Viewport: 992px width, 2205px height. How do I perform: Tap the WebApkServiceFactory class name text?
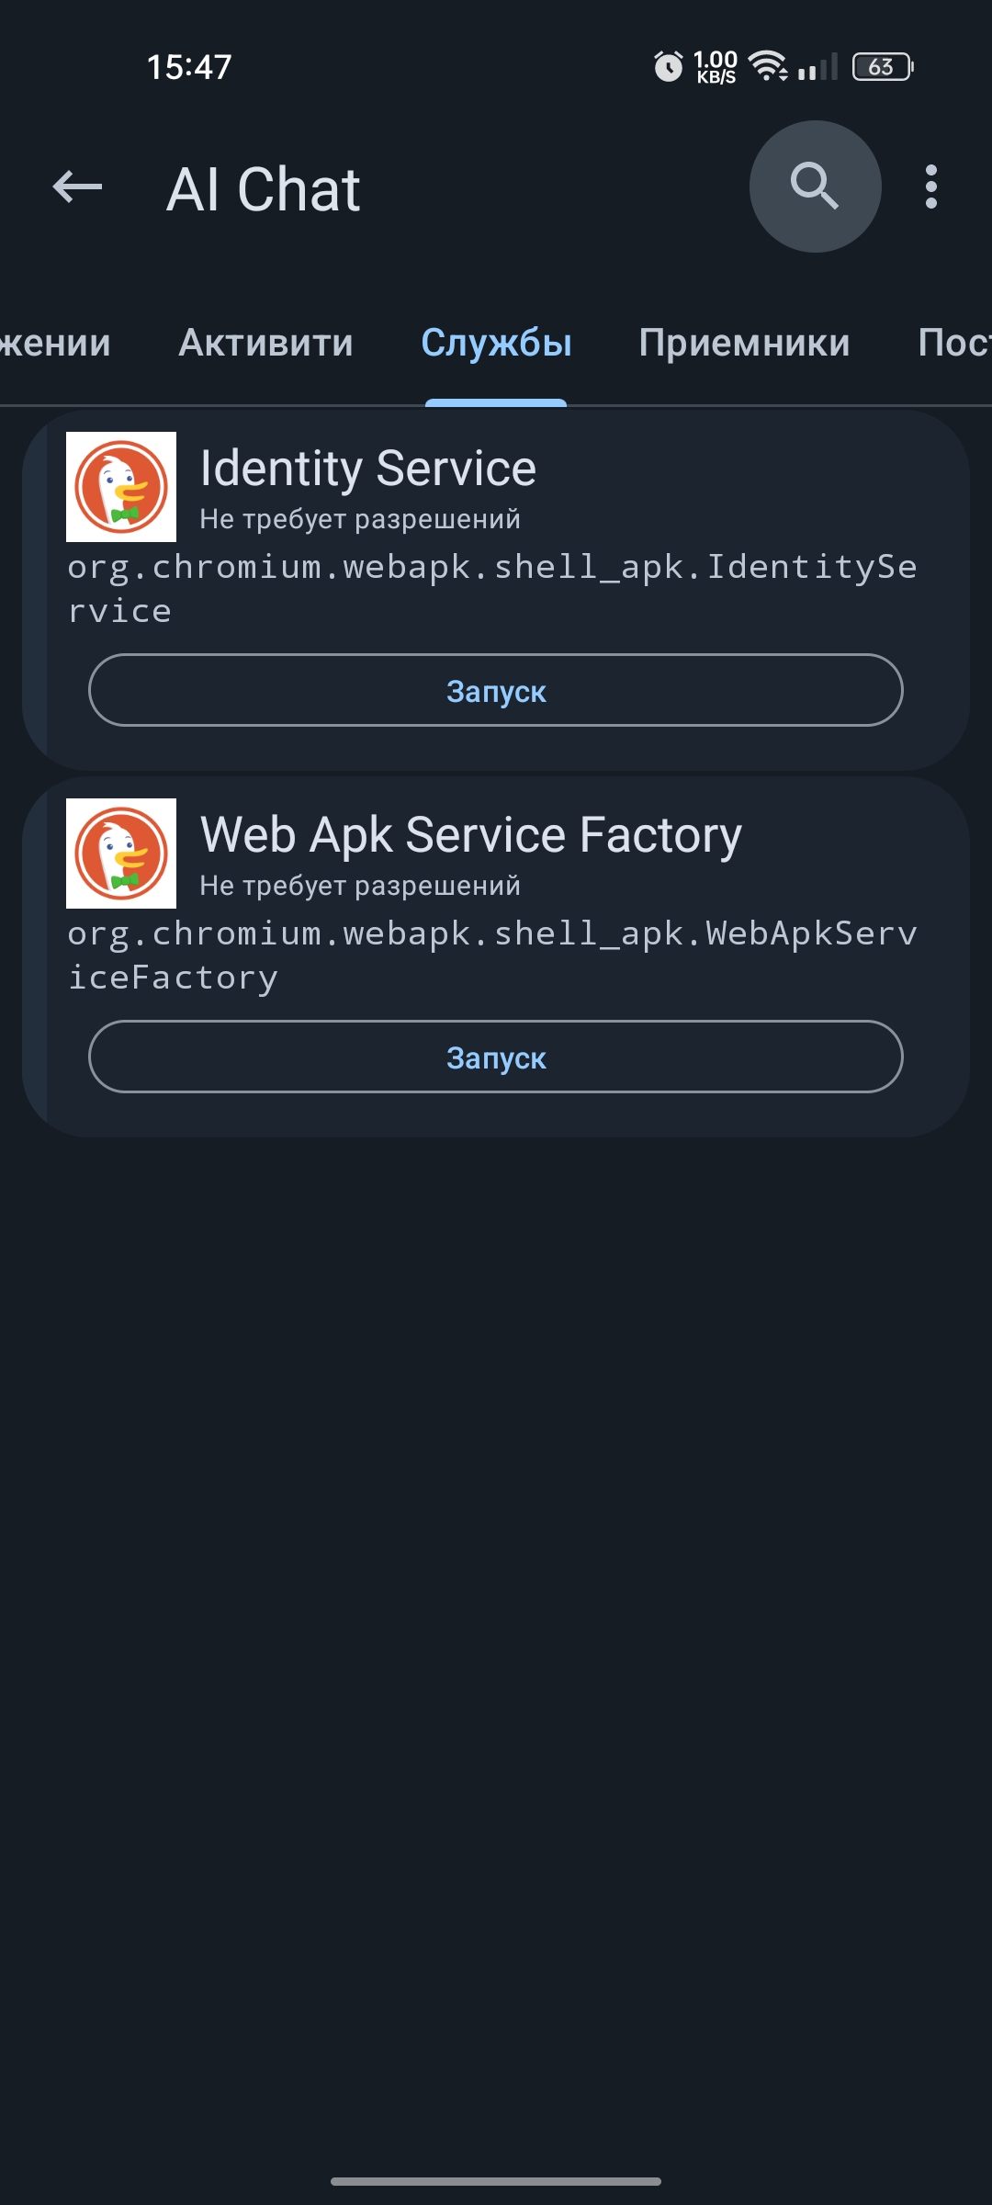coord(492,955)
